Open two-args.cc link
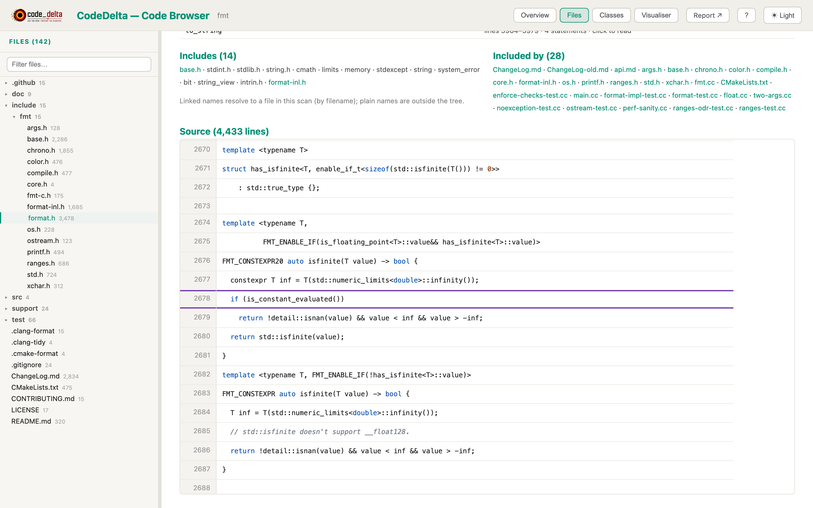 (772, 95)
